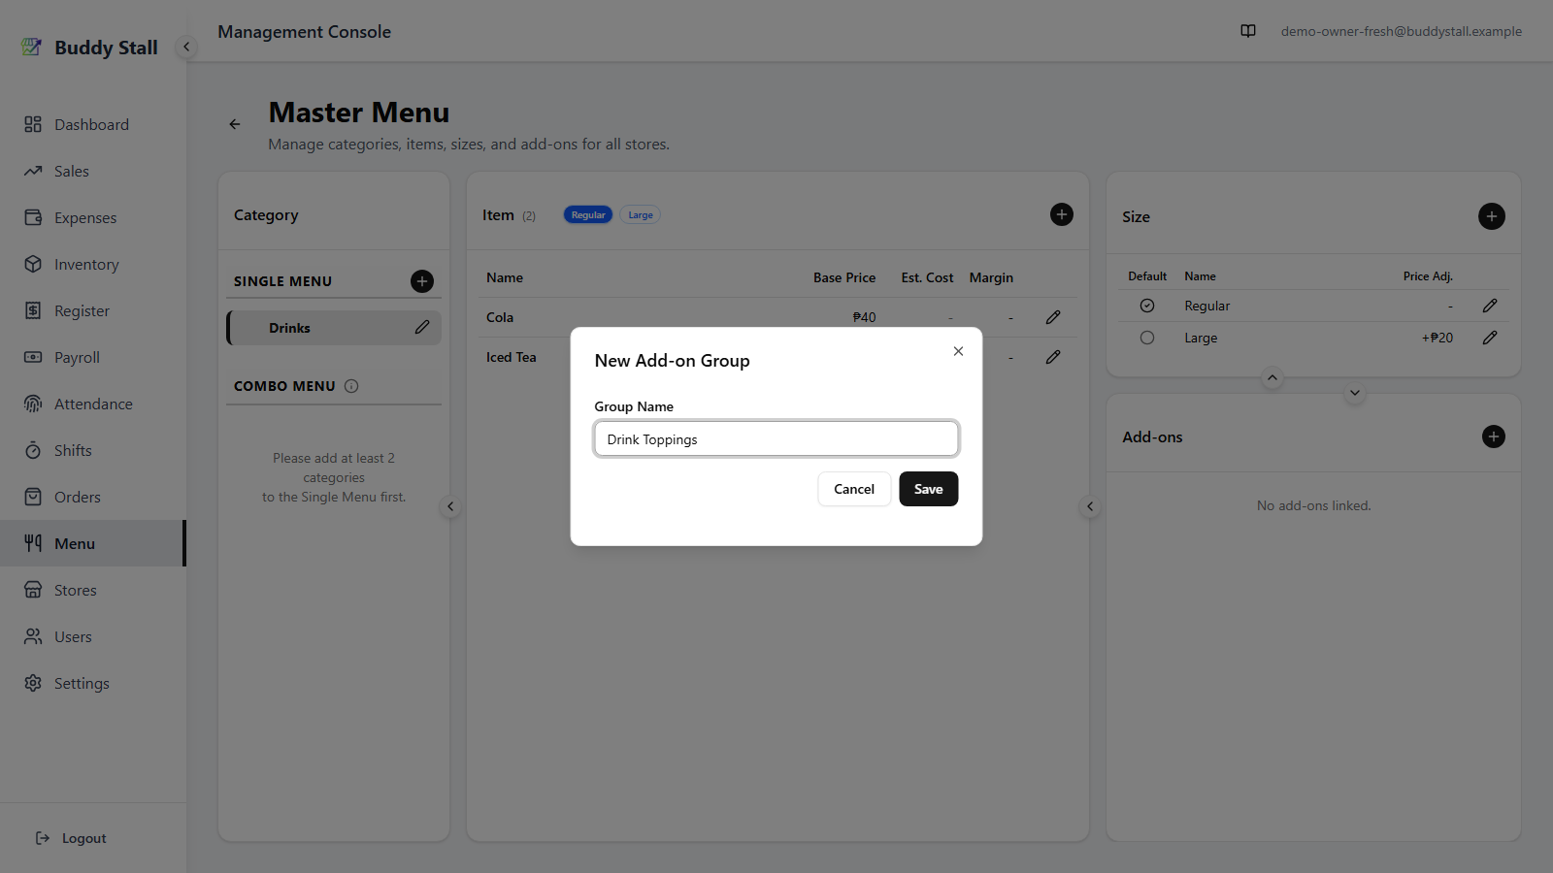Click the Base Price column header
This screenshot has width=1553, height=873.
844,277
